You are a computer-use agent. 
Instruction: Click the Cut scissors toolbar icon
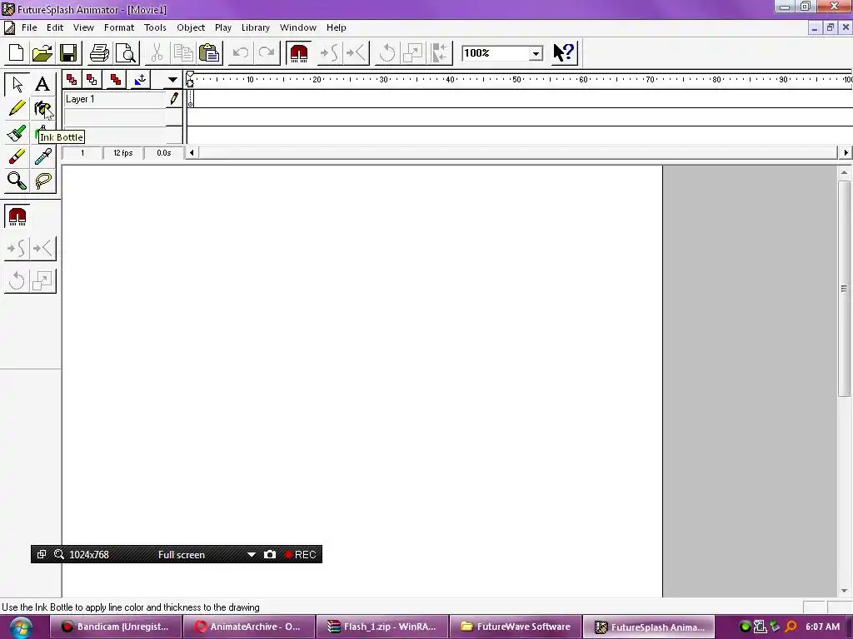157,52
